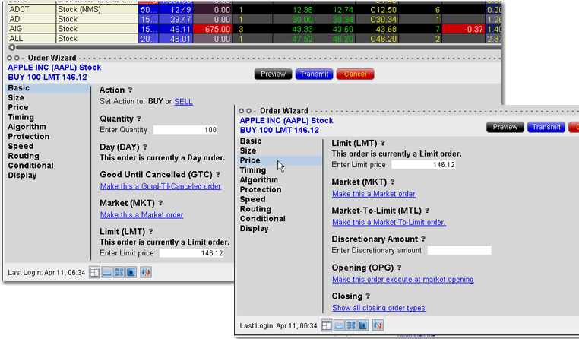Open help icon beside Closing heading
This screenshot has height=339, width=579.
368,296
